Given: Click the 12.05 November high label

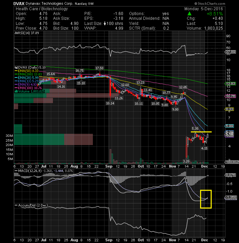Looking at the screenshot, I should [x=183, y=87].
